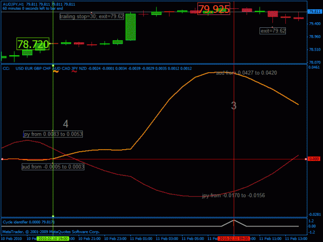Click the MetaTrader copyright text
Viewport: 323px width, 242px height.
[51, 232]
